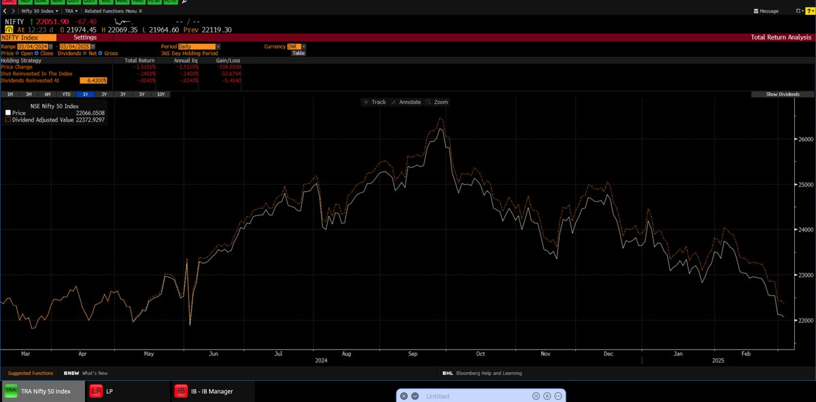Click the Show Dividends button
The width and height of the screenshot is (816, 402).
(783, 94)
